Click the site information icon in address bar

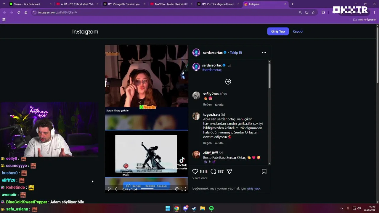pos(34,12)
